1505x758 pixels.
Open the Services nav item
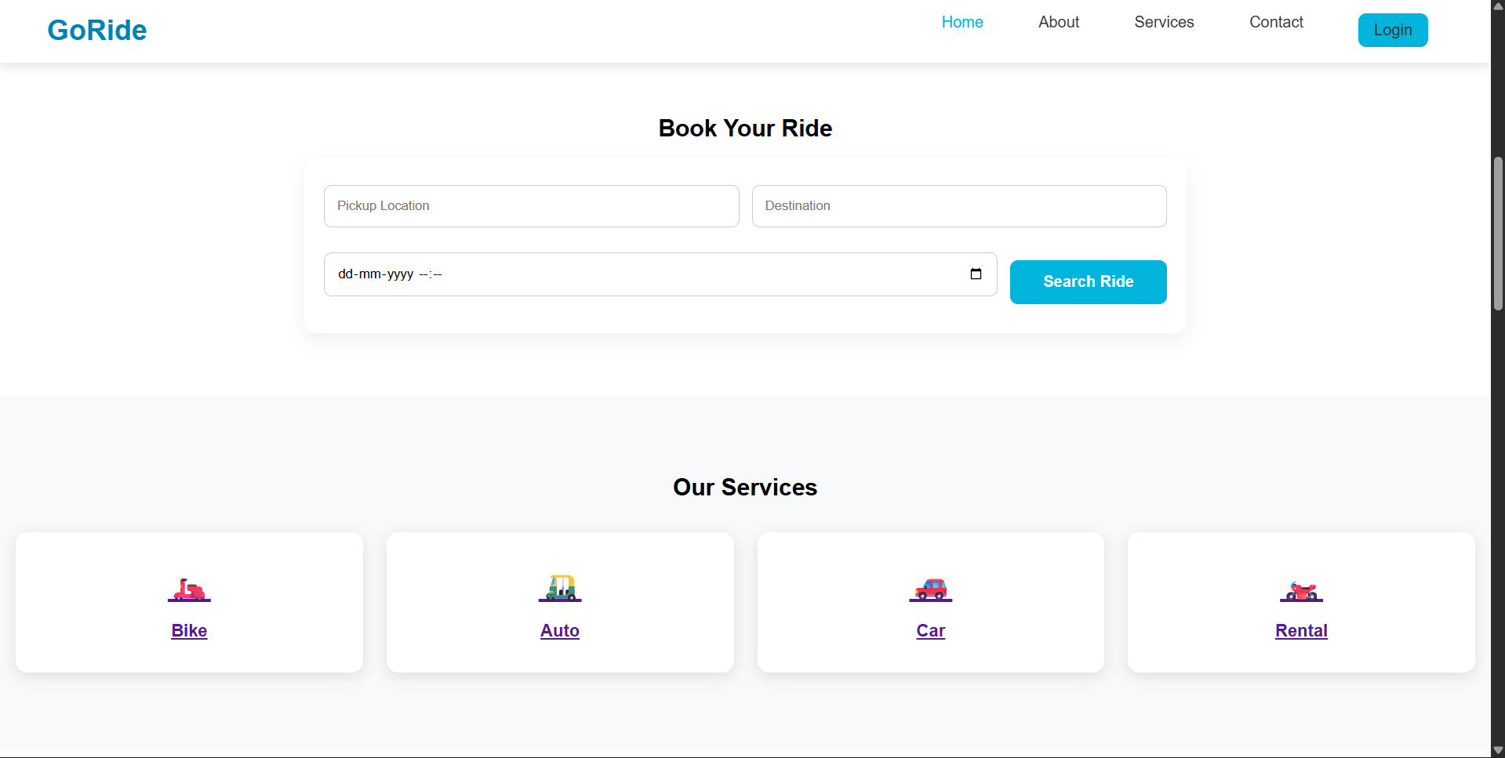click(x=1164, y=22)
